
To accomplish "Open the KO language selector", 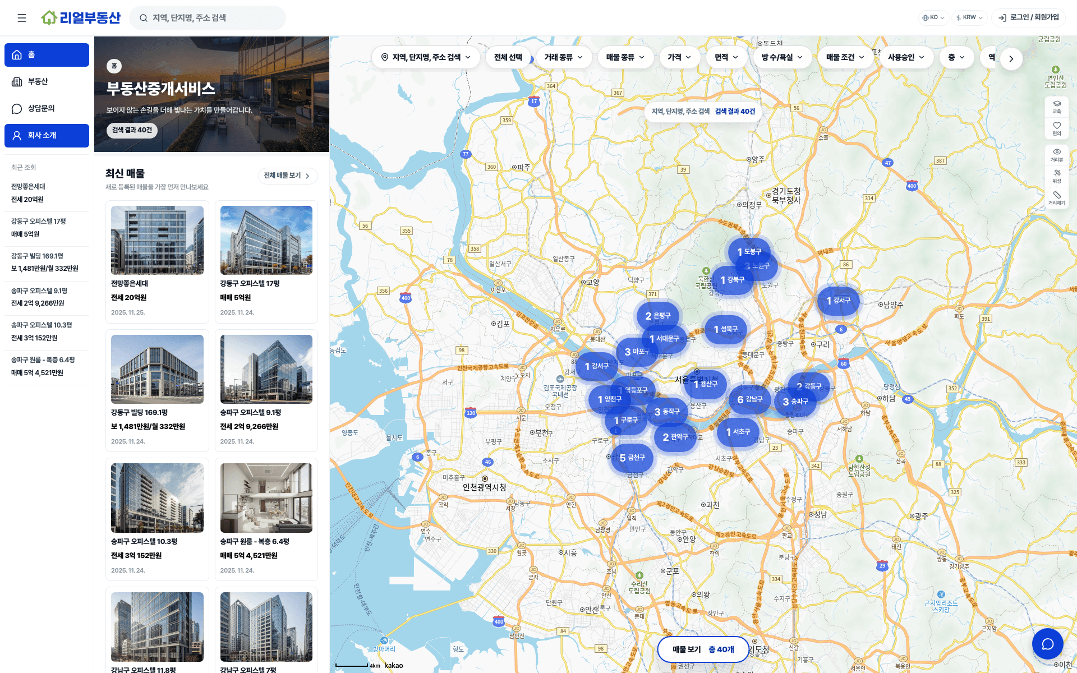I will click(933, 18).
